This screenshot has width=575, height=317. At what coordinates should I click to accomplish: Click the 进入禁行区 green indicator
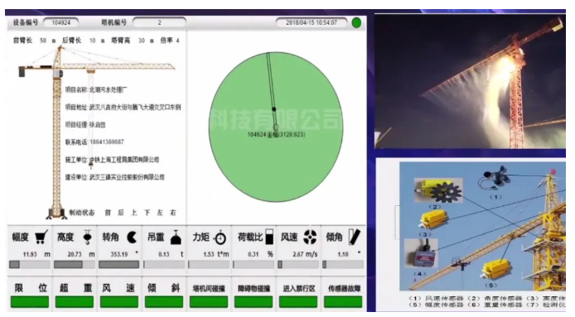tap(298, 302)
